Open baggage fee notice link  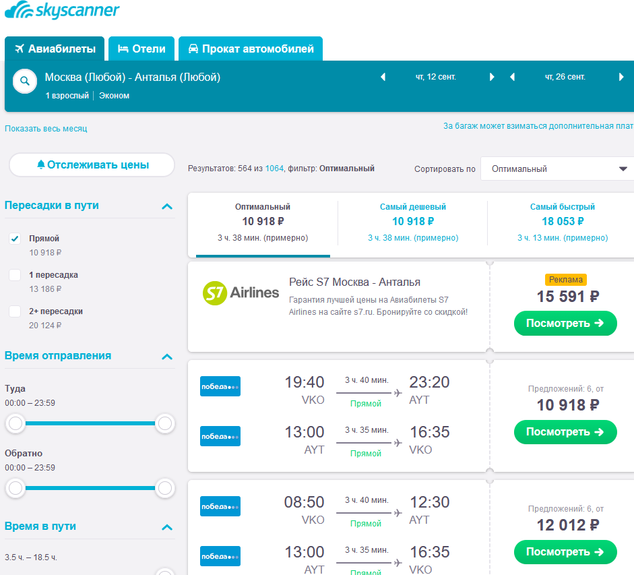tap(538, 126)
